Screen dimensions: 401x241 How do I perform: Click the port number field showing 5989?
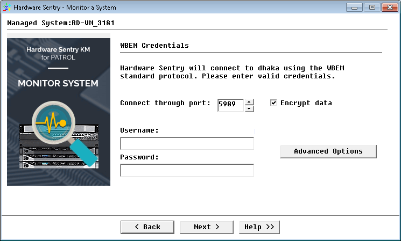[x=230, y=105]
